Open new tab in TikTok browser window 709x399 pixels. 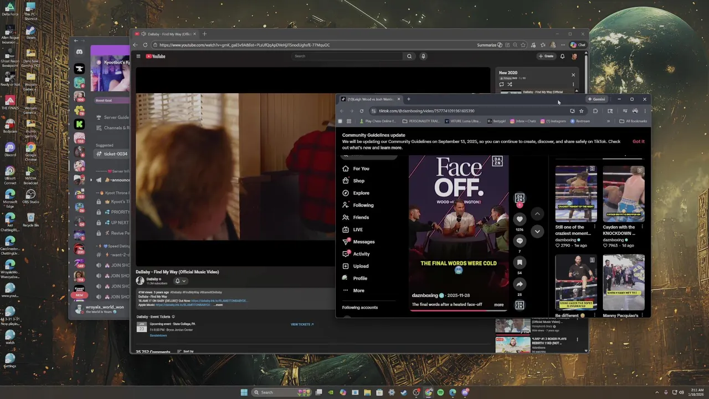point(409,99)
